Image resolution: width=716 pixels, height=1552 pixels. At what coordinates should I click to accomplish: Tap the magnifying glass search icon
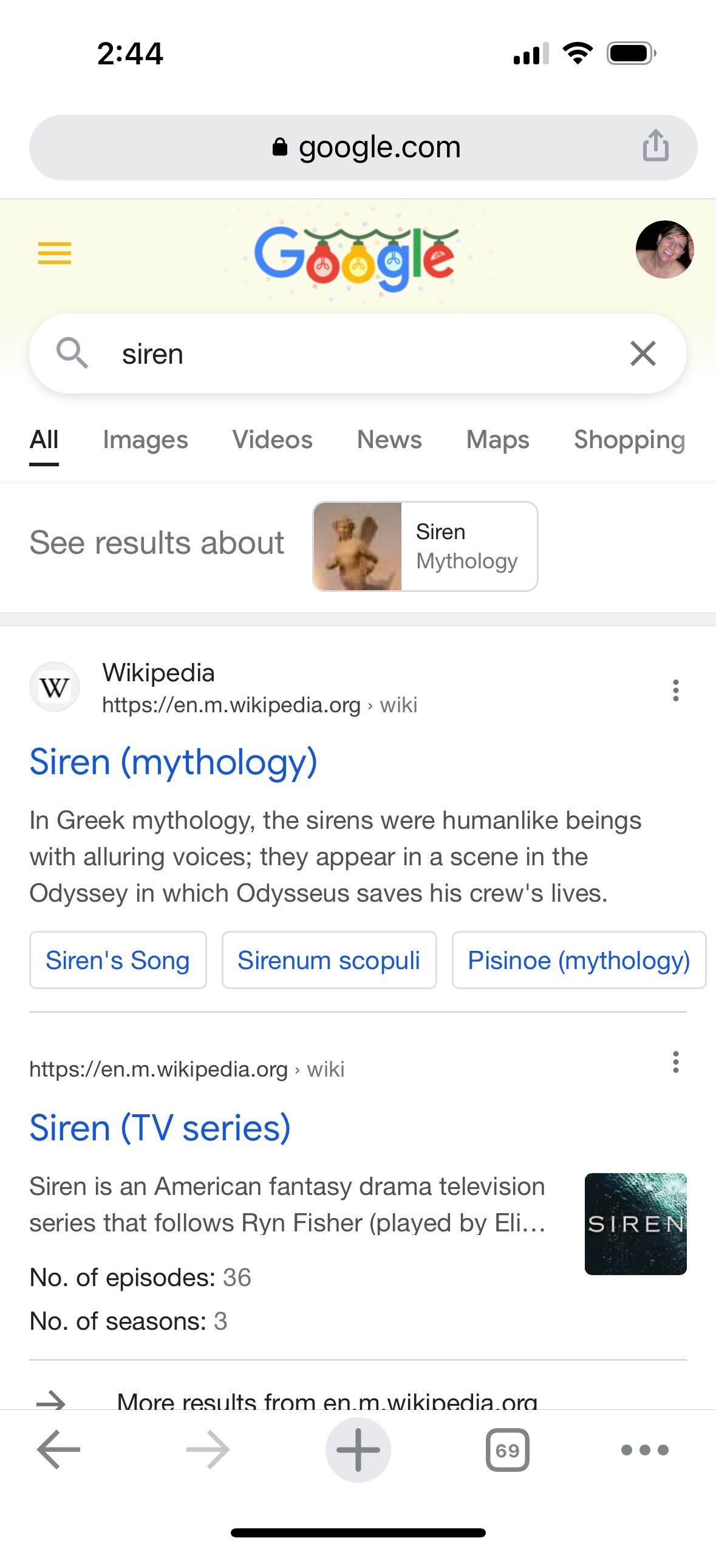pyautogui.click(x=72, y=353)
